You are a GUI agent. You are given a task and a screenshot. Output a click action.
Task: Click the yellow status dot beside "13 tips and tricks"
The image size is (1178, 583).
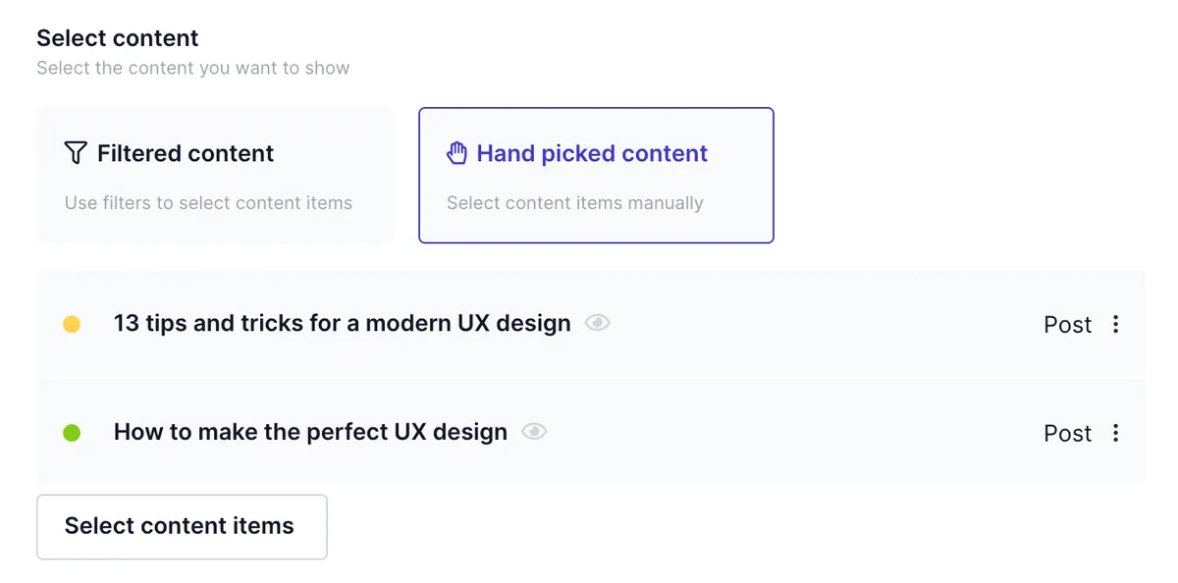coord(72,324)
